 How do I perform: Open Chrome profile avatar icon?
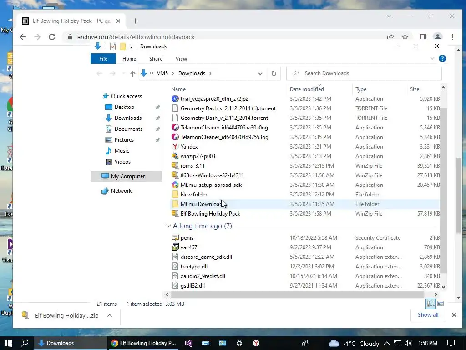click(437, 37)
